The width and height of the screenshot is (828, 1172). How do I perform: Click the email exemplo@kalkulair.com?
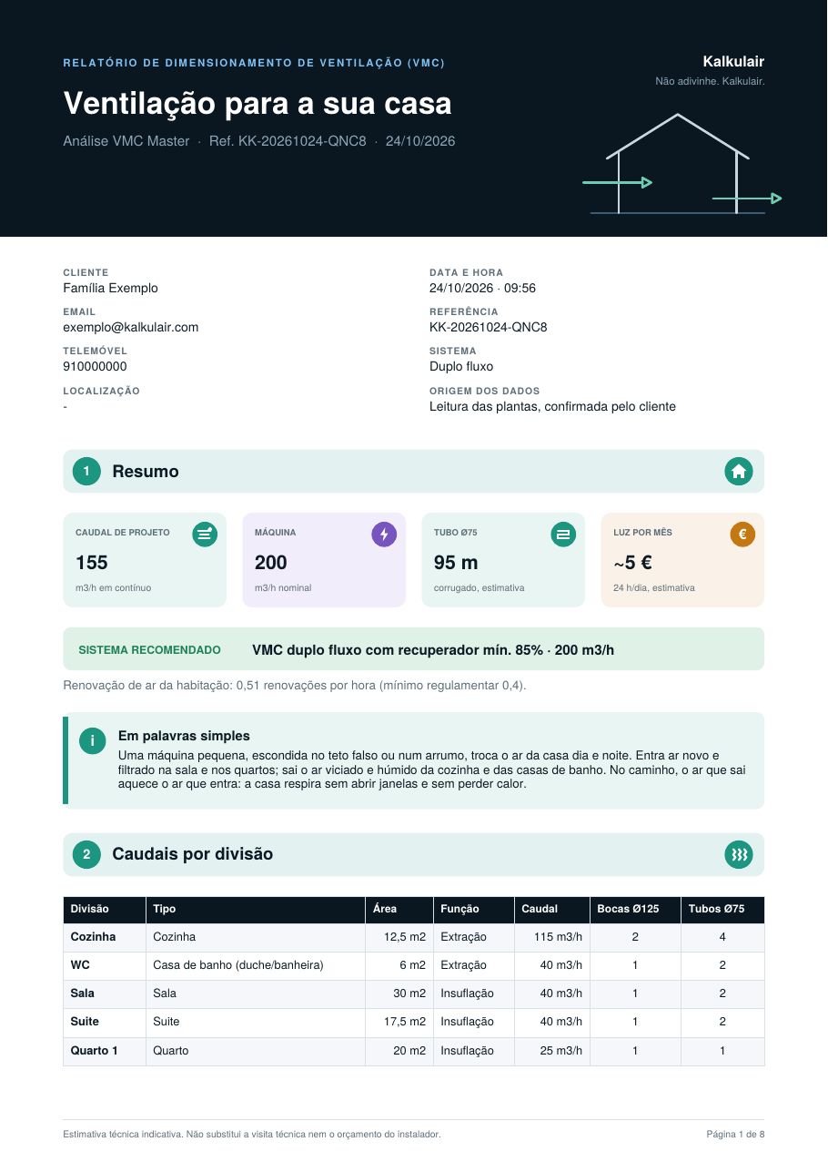(x=131, y=327)
